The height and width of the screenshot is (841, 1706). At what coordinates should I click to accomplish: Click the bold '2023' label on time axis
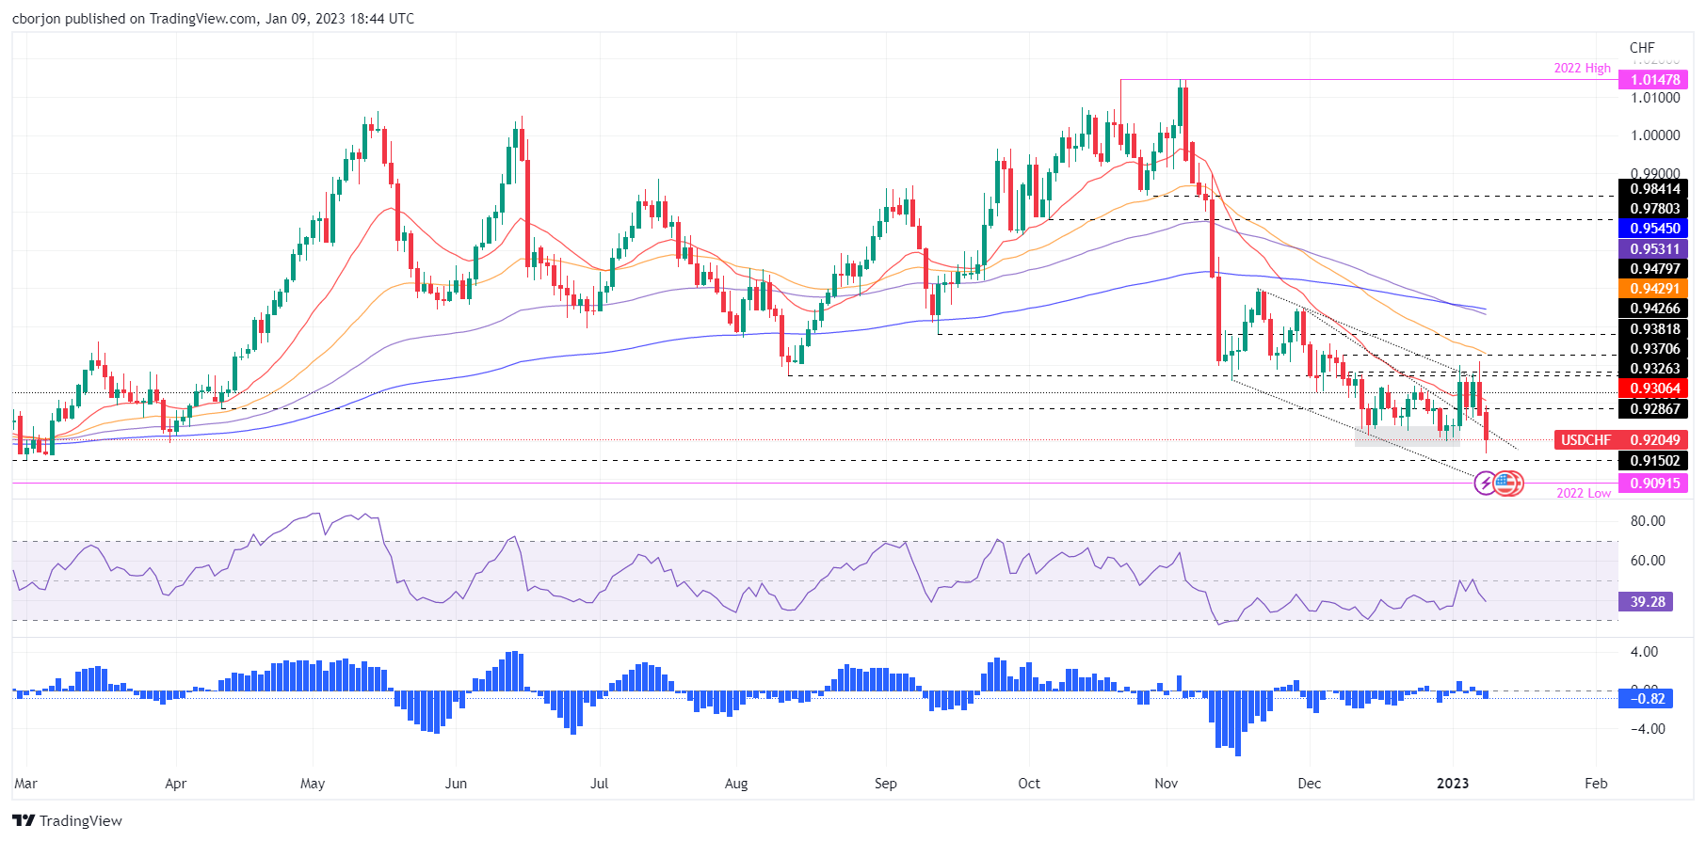pos(1453,784)
